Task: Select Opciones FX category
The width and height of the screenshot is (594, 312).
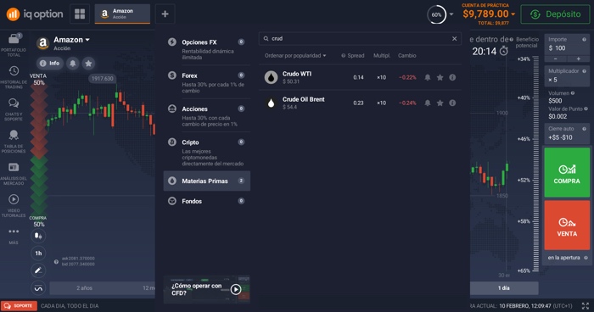Action: coord(207,49)
